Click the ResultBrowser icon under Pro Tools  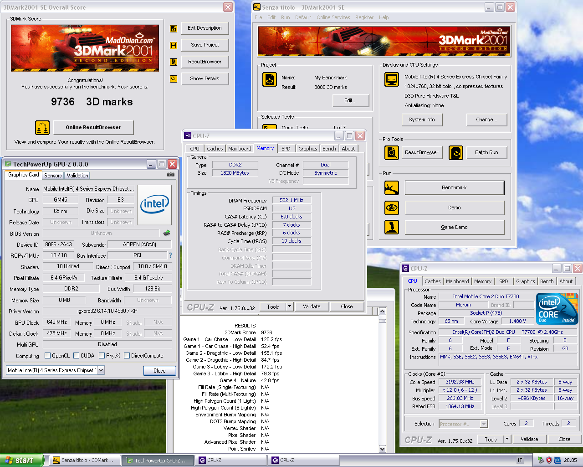point(392,153)
